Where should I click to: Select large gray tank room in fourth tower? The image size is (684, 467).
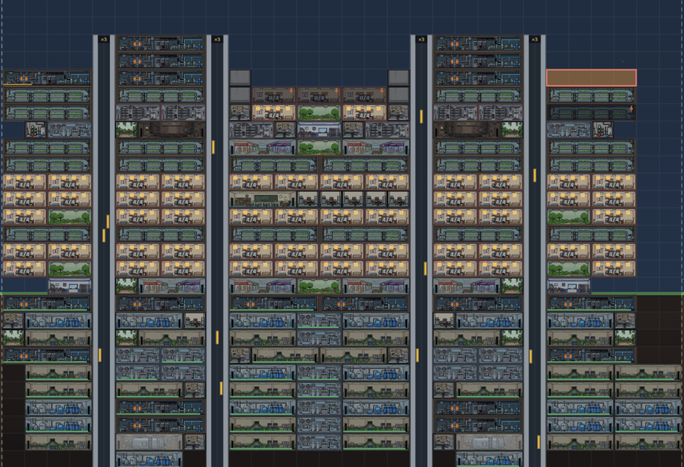tap(489, 442)
